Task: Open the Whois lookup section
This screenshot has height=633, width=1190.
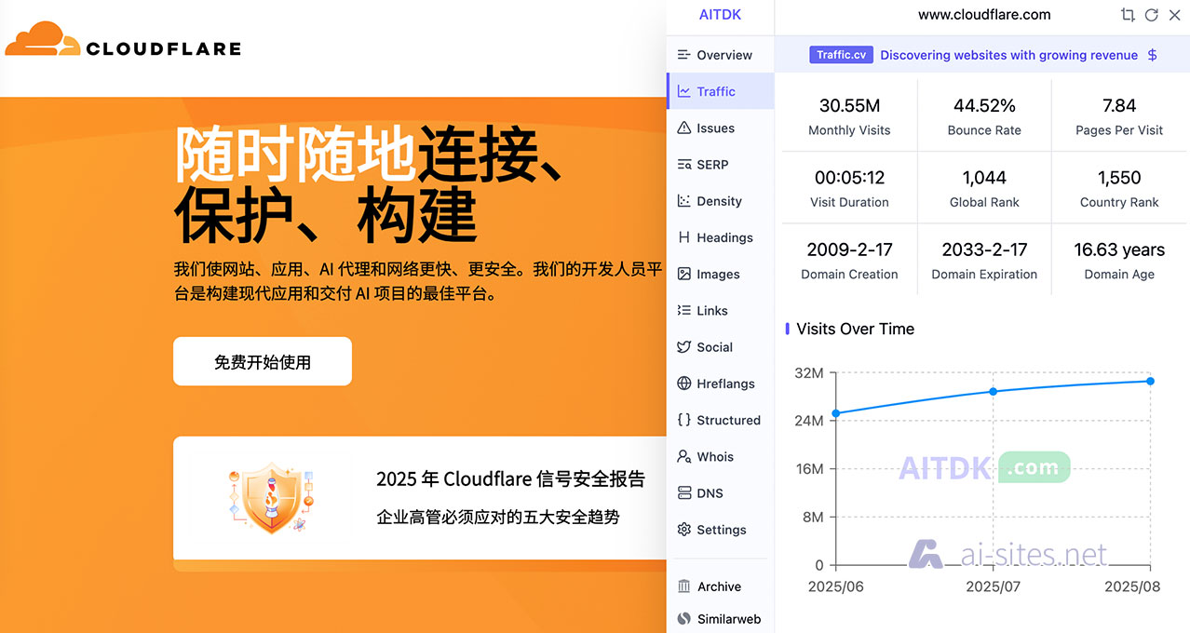Action: pyautogui.click(x=714, y=457)
